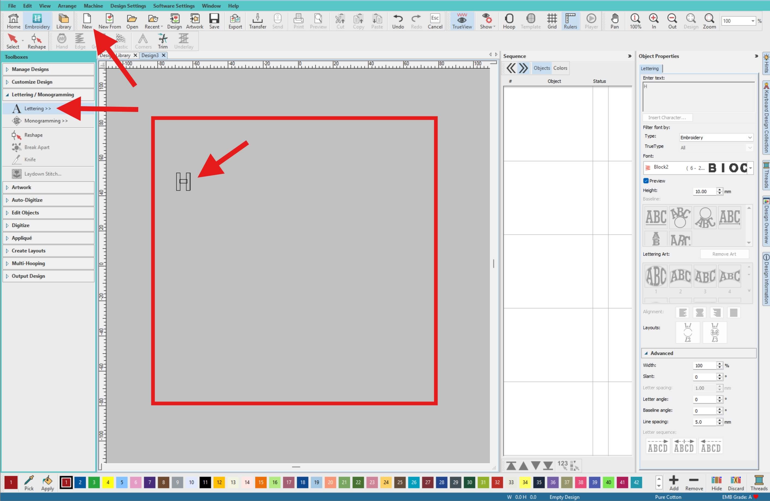Image resolution: width=770 pixels, height=501 pixels.
Task: Remove a color from the palette
Action: pyautogui.click(x=694, y=483)
